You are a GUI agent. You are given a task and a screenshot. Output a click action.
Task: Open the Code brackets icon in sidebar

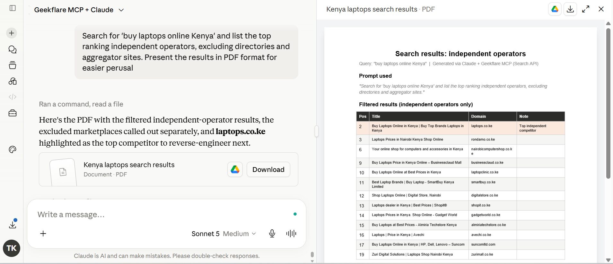point(13,97)
